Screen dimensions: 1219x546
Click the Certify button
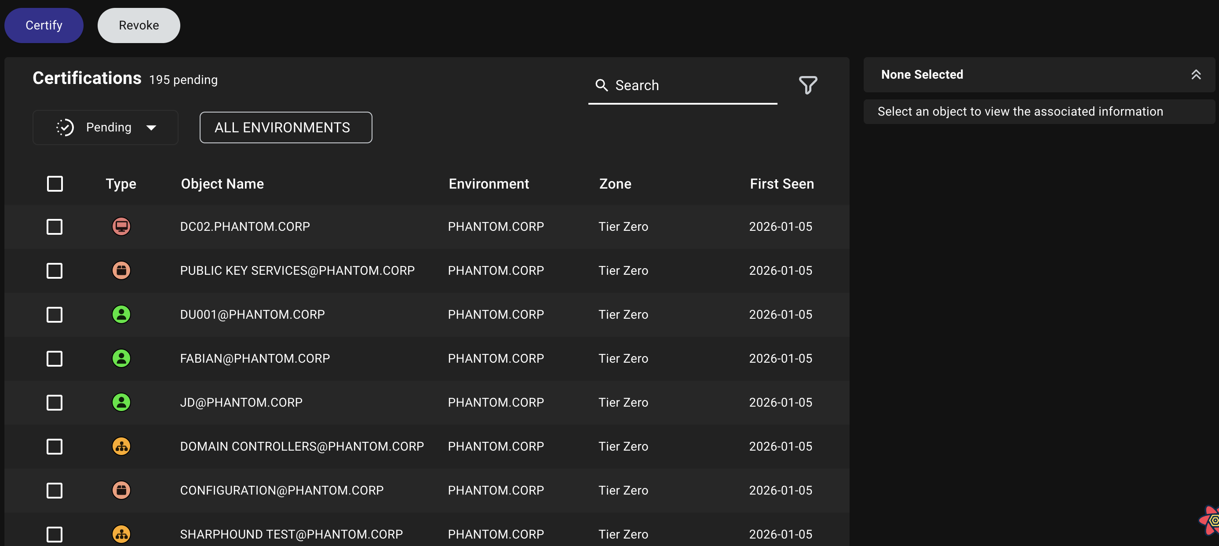(x=43, y=25)
